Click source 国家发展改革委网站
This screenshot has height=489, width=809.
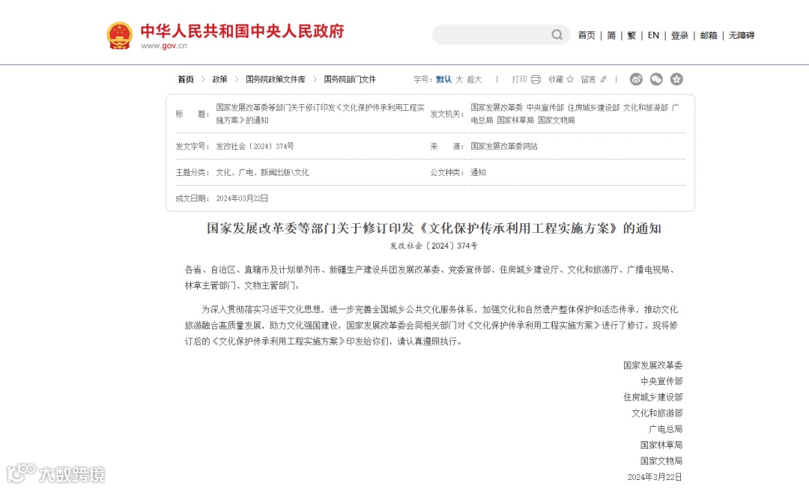pyautogui.click(x=504, y=147)
